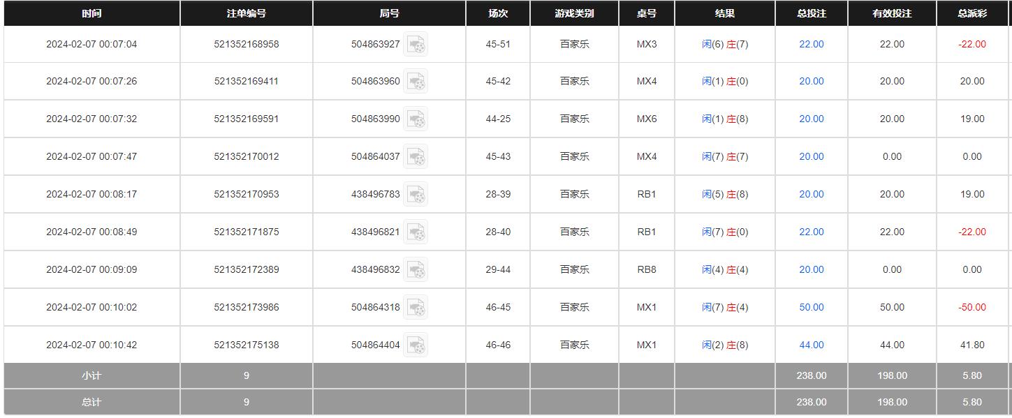The height and width of the screenshot is (418, 1012).
Task: Click the 总投注 column header
Action: click(x=812, y=13)
